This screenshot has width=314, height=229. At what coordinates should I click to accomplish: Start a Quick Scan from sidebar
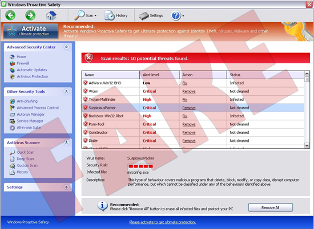[26, 152]
